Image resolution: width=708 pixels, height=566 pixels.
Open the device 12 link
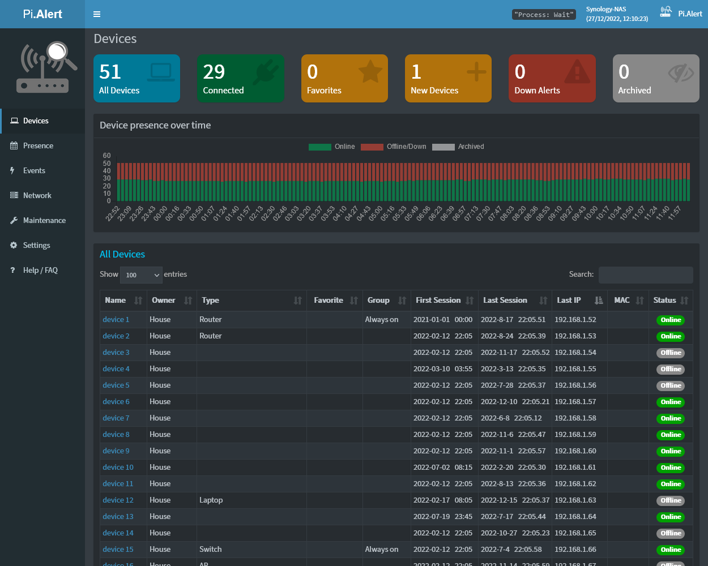(x=118, y=500)
